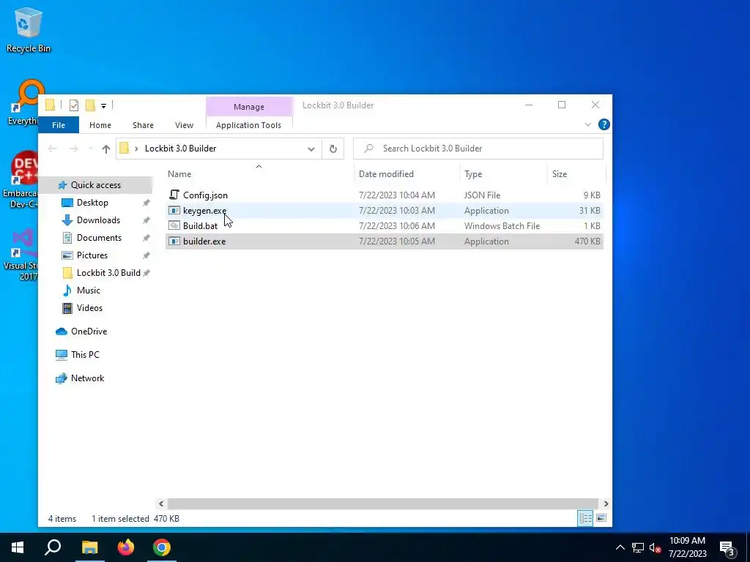
Task: Switch to the Large icons view layout
Action: [601, 519]
